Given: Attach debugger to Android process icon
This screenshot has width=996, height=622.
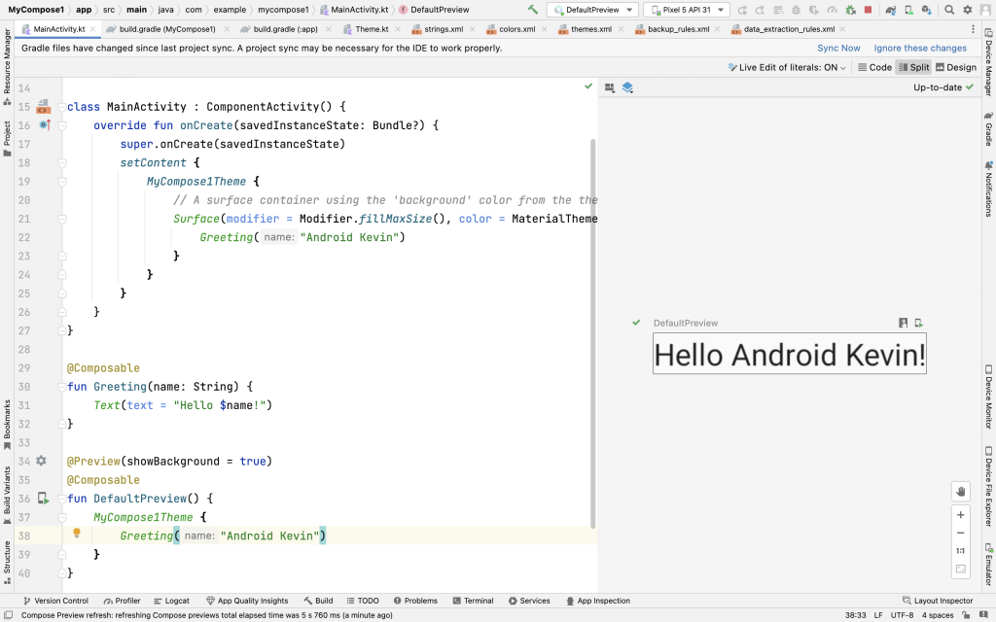Looking at the screenshot, I should (850, 10).
